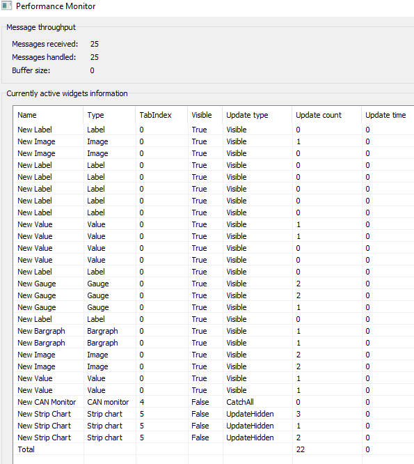Screen dimensions: 414x464
Task: Click the total update count 22
Action: click(300, 449)
